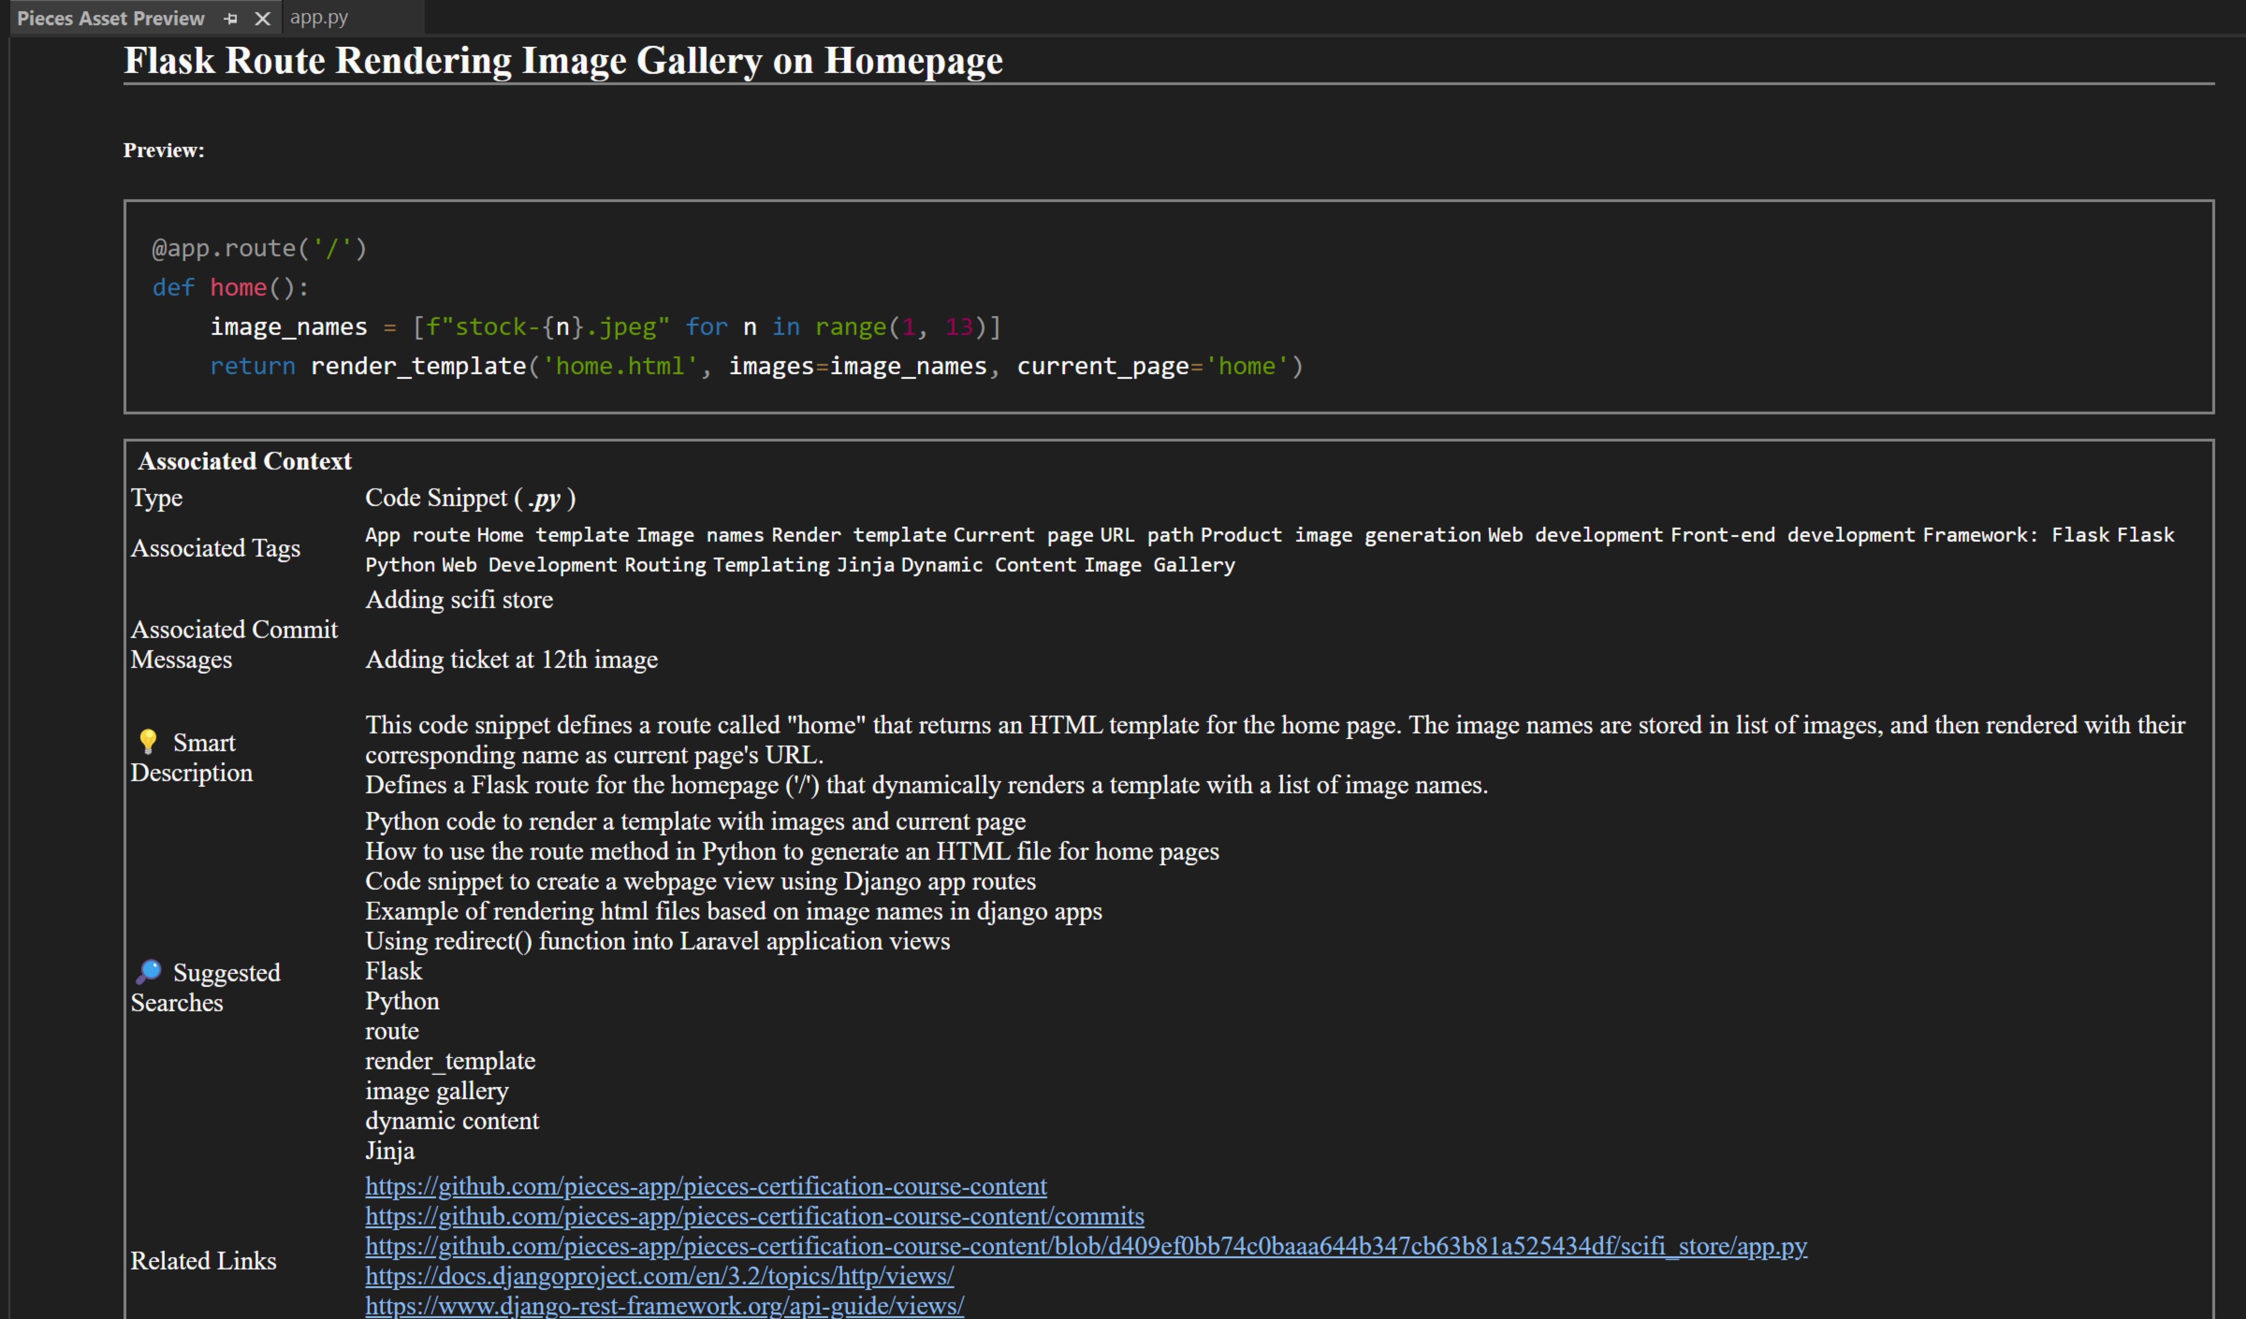
Task: Click the Flask Route Rendering Image Gallery title
Action: tap(563, 60)
